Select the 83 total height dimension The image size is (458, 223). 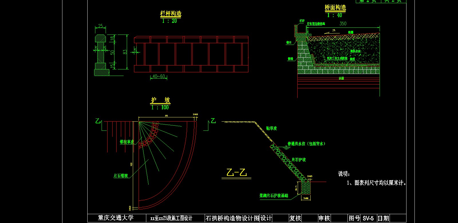(x=125, y=52)
